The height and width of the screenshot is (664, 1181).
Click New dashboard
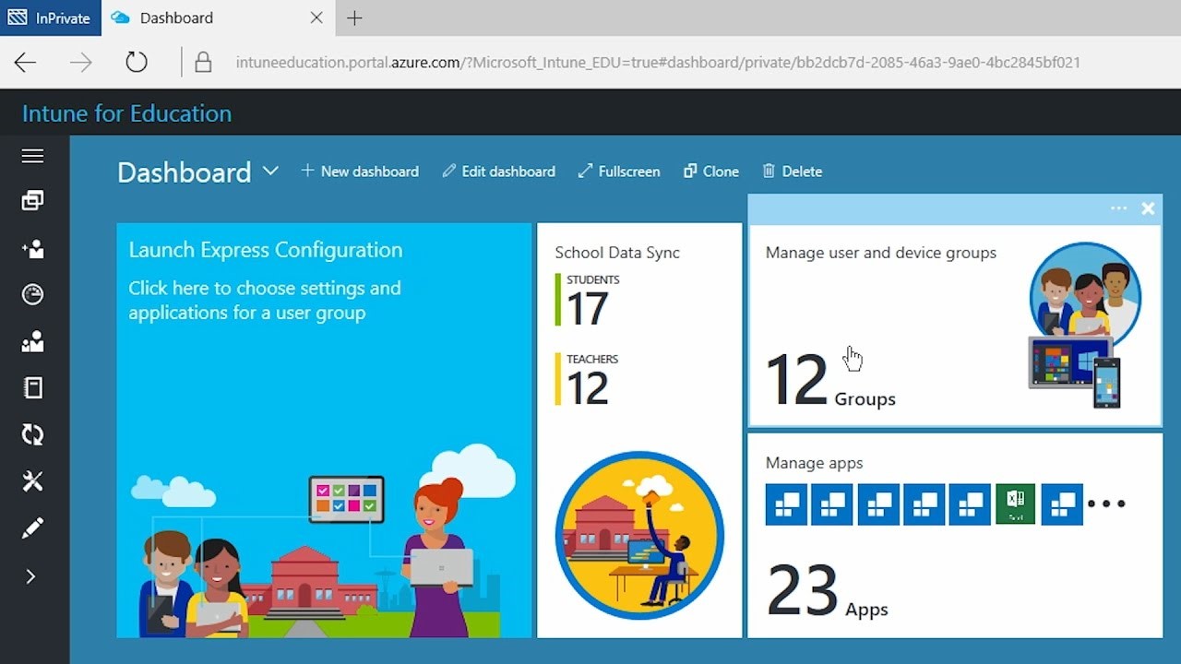pos(360,172)
